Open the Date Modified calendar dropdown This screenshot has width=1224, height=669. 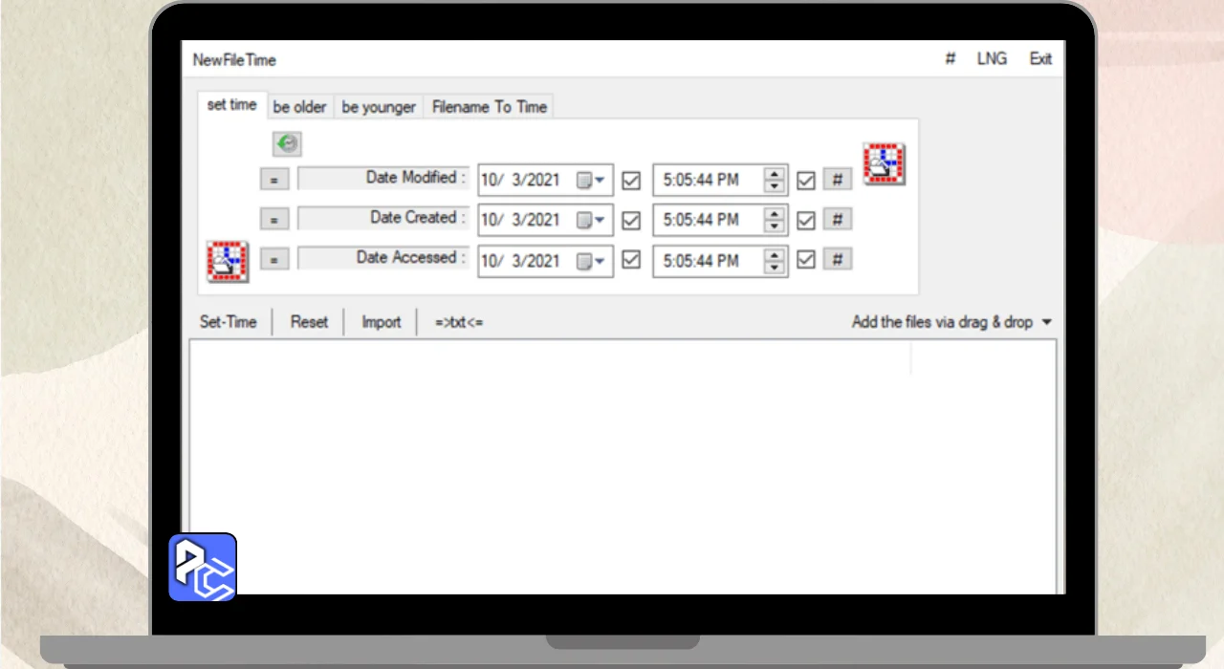591,180
